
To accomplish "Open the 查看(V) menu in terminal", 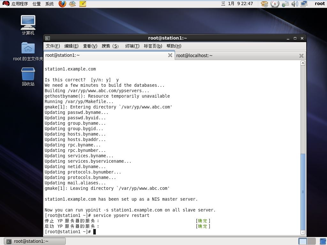I will 90,46.
